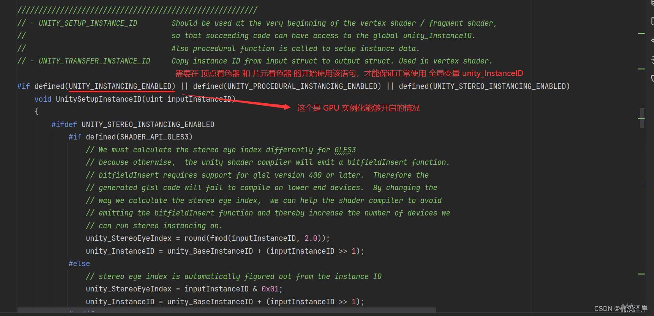Click the #ifdef UNITY_STEREO_INSTANCING_ENABLED directive
Image resolution: width=654 pixels, height=316 pixels.
[x=133, y=124]
